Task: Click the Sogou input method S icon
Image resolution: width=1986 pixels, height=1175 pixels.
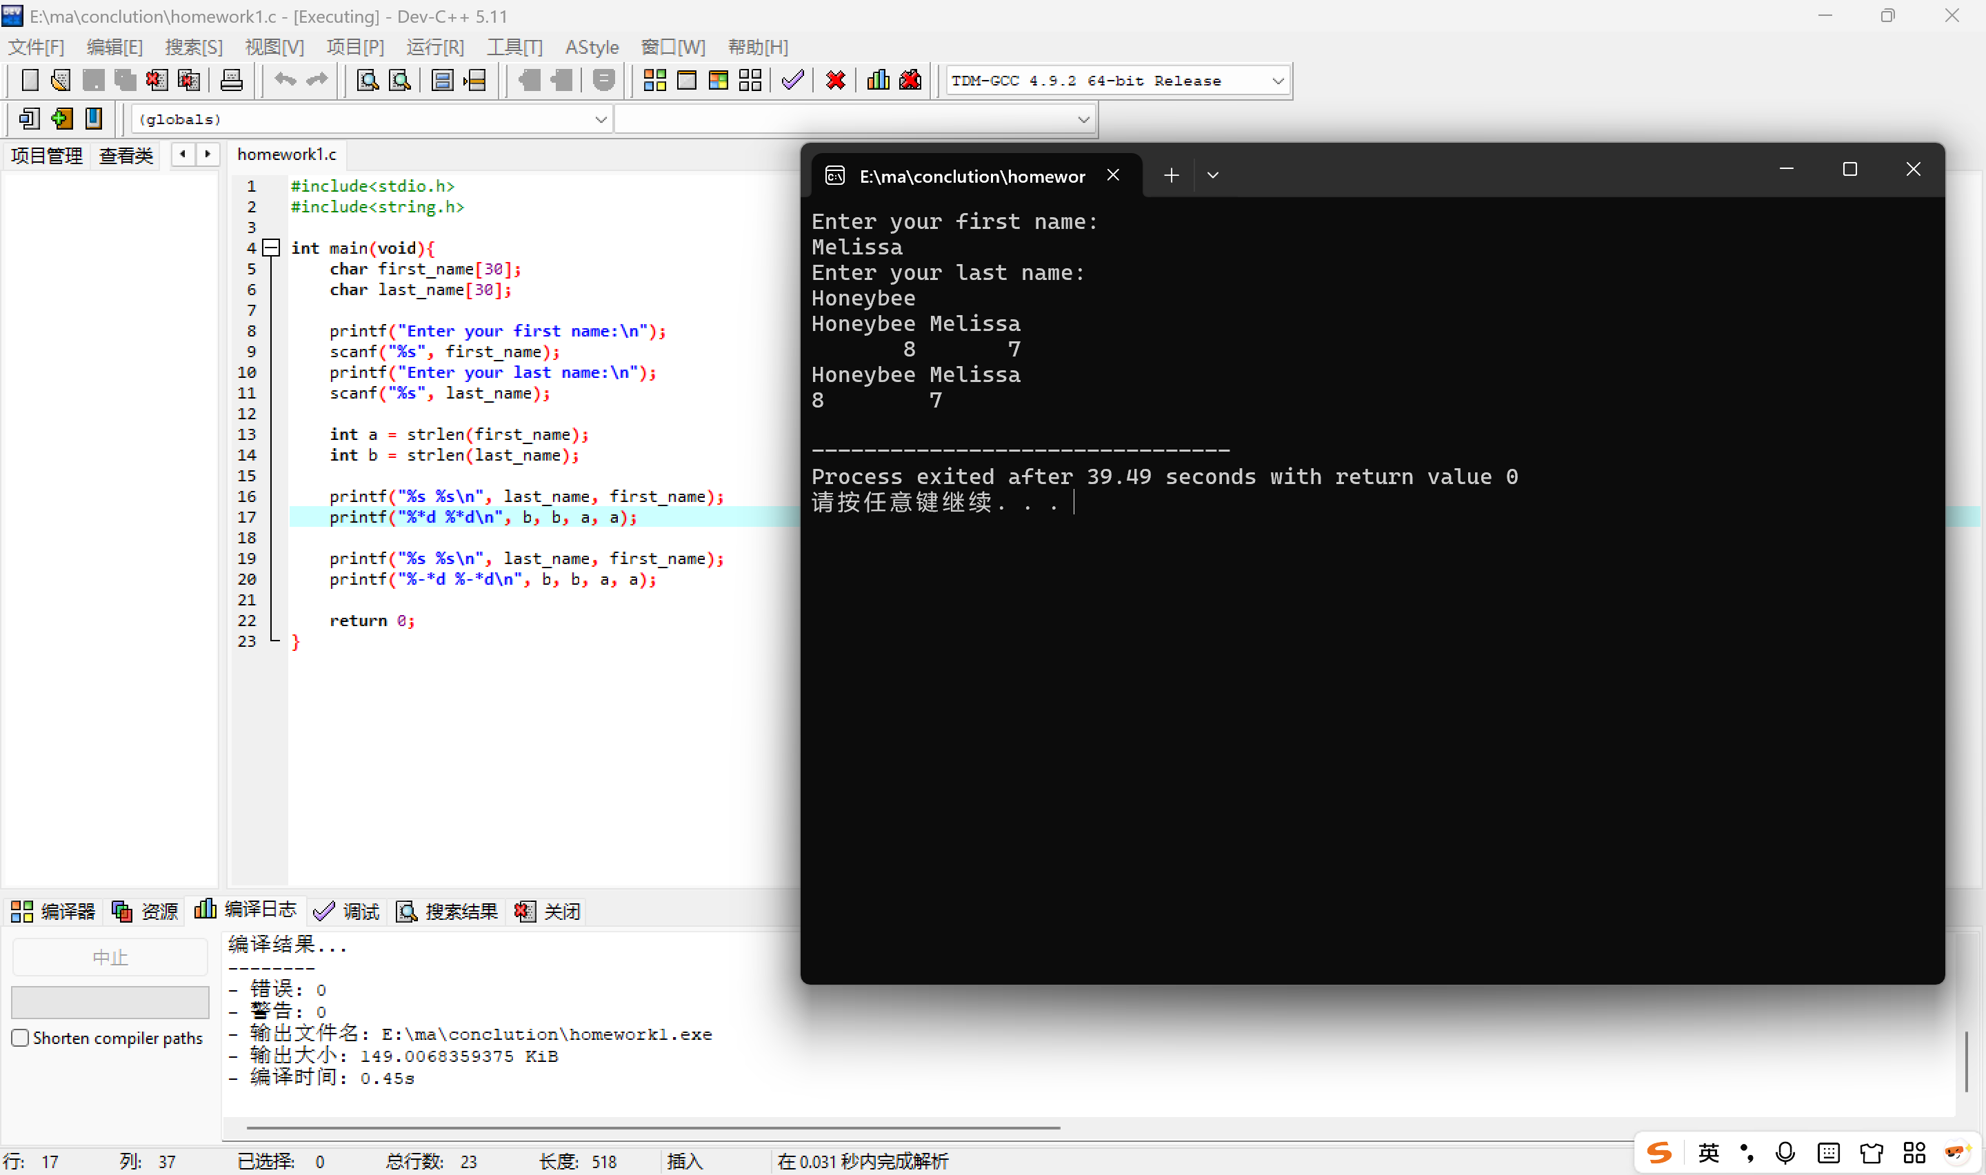Action: [x=1659, y=1153]
